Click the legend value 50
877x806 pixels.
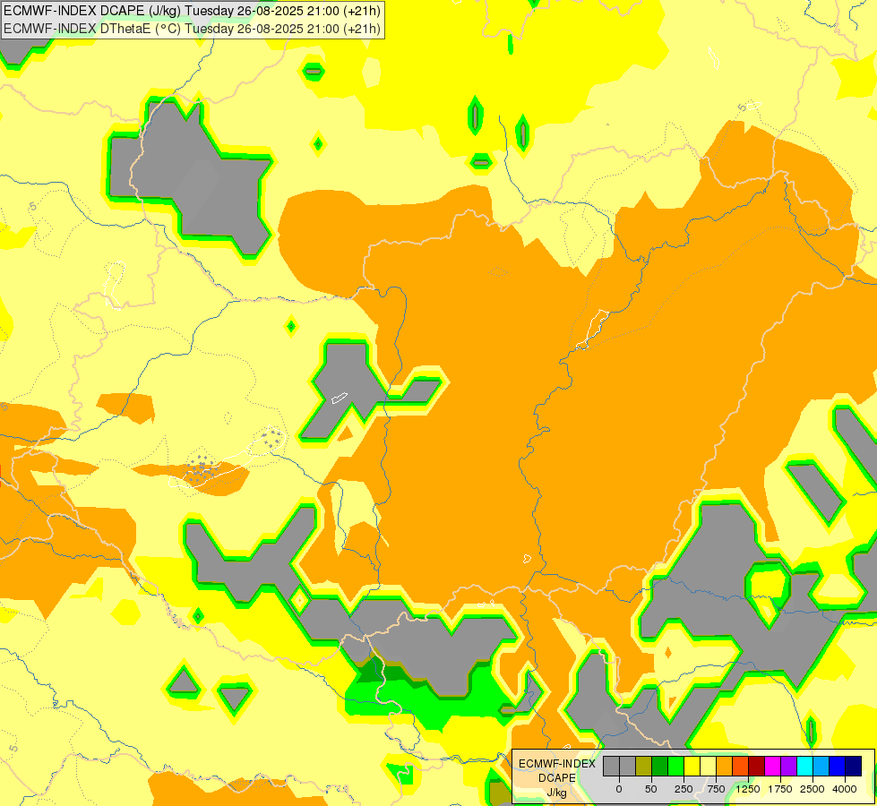651,789
